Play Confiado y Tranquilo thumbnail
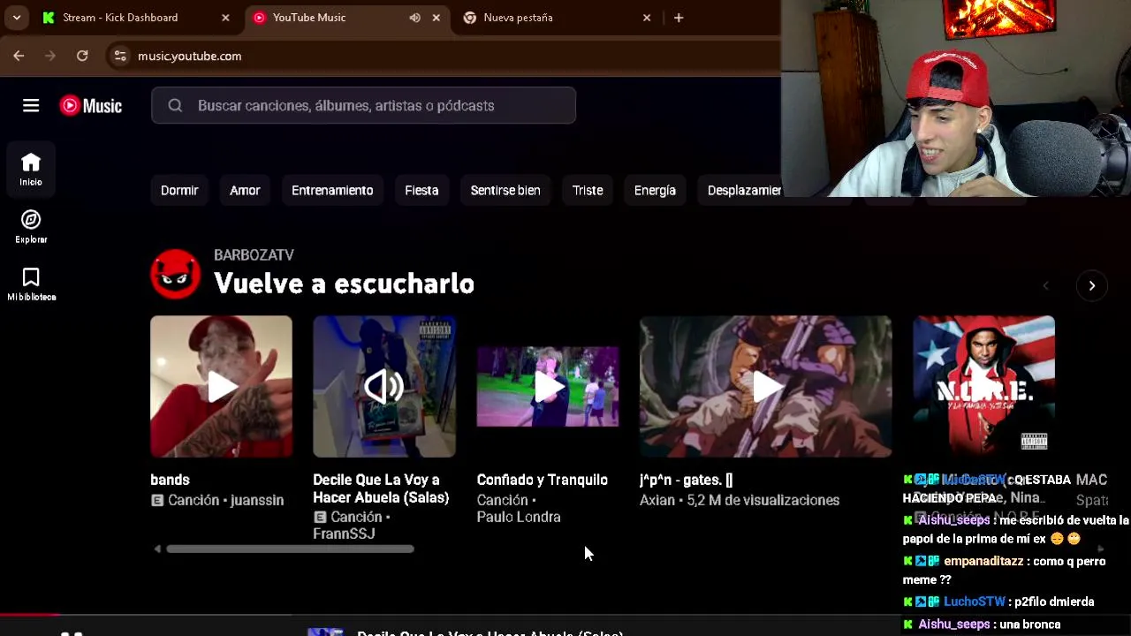 (x=548, y=386)
